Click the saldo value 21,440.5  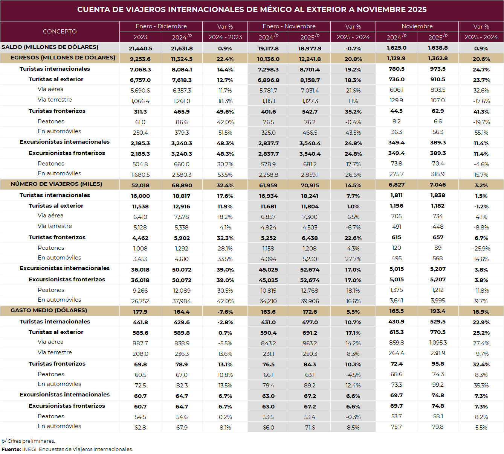140,49
